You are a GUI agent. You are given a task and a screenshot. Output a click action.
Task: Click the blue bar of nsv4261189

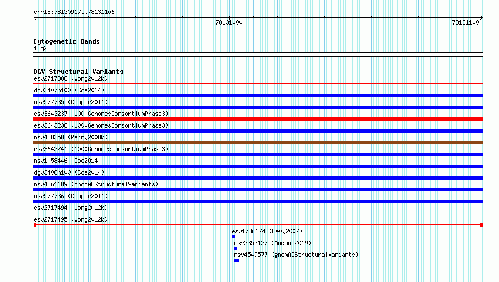(258, 190)
